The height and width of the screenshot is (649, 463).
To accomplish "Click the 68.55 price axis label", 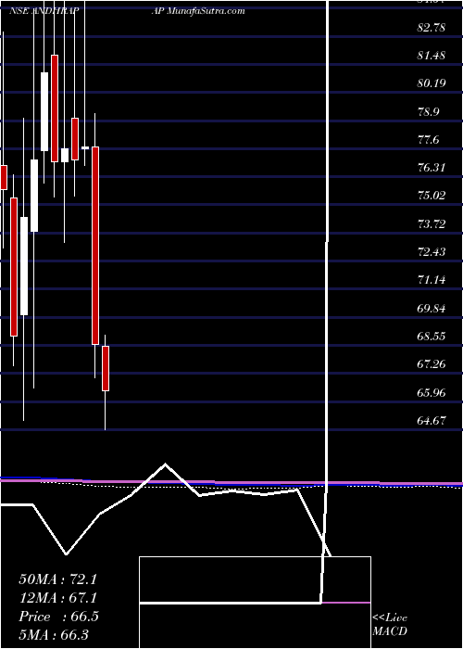I will (432, 336).
